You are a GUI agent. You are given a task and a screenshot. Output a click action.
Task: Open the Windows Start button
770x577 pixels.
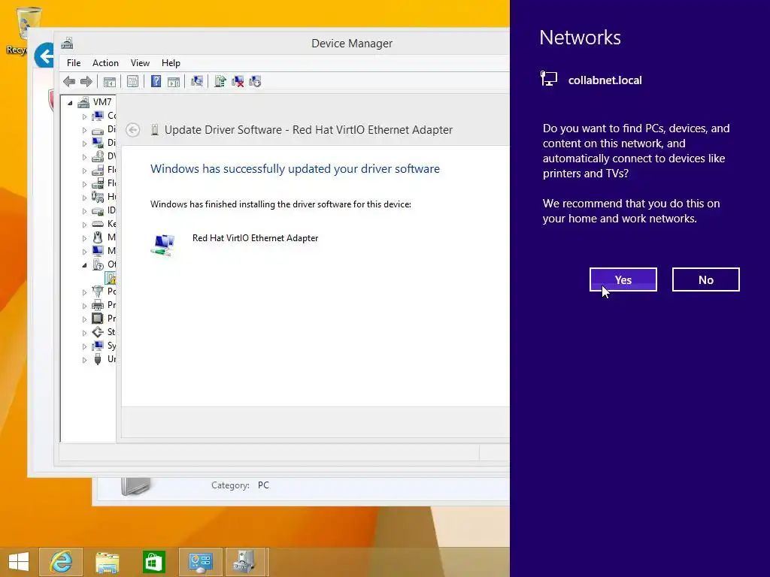pyautogui.click(x=19, y=562)
